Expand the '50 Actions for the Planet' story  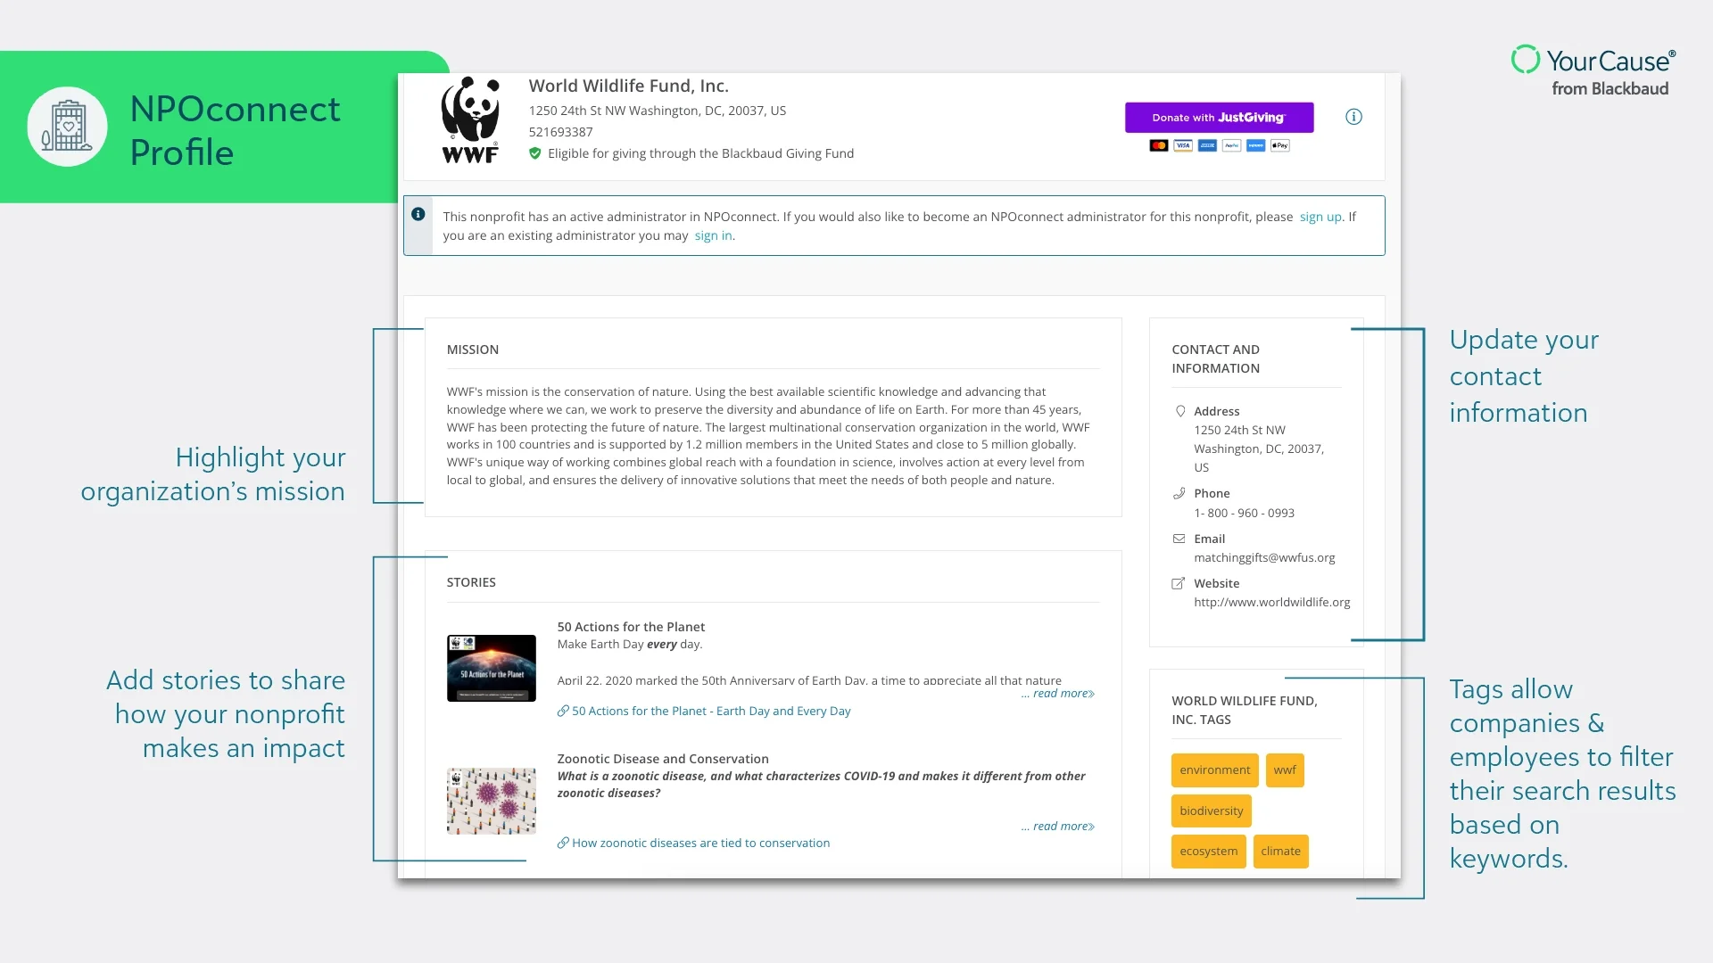1056,693
